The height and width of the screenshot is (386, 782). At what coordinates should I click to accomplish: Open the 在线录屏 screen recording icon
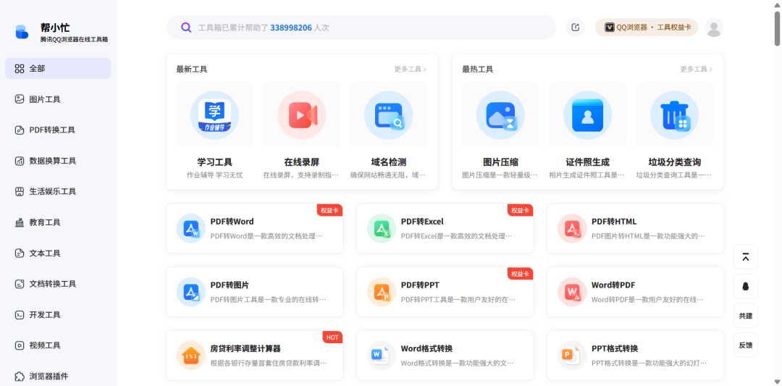coord(301,115)
